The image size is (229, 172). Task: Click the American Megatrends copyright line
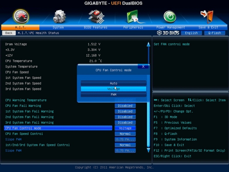tap(114, 167)
